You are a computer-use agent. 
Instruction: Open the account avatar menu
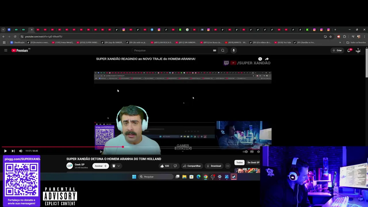tap(358, 50)
